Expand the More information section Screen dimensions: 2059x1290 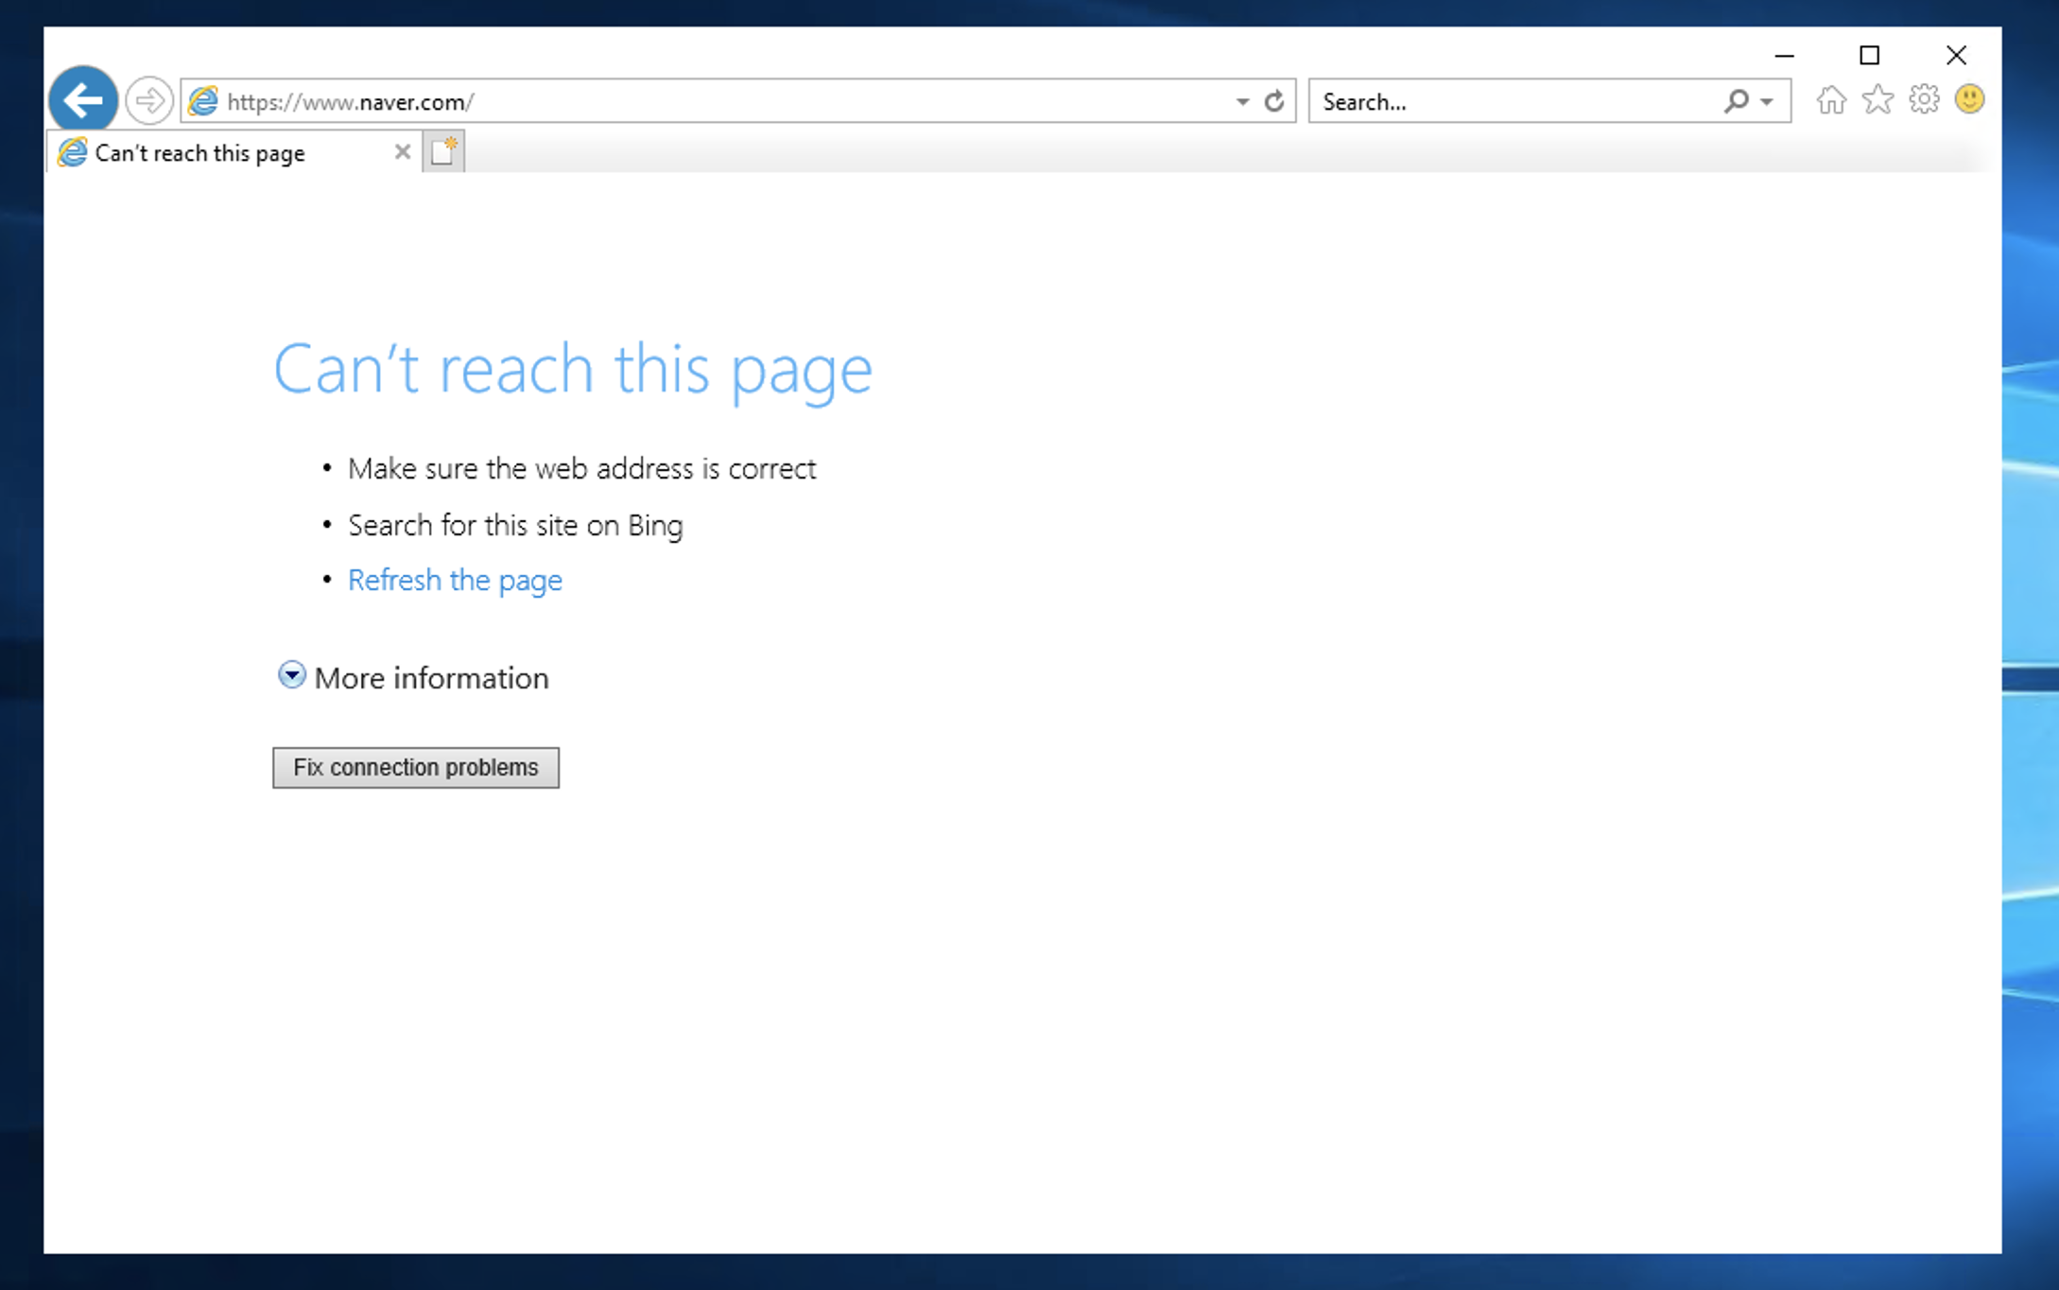click(412, 677)
